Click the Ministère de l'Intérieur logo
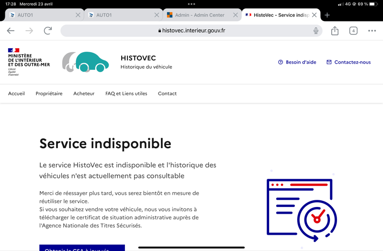 29,62
